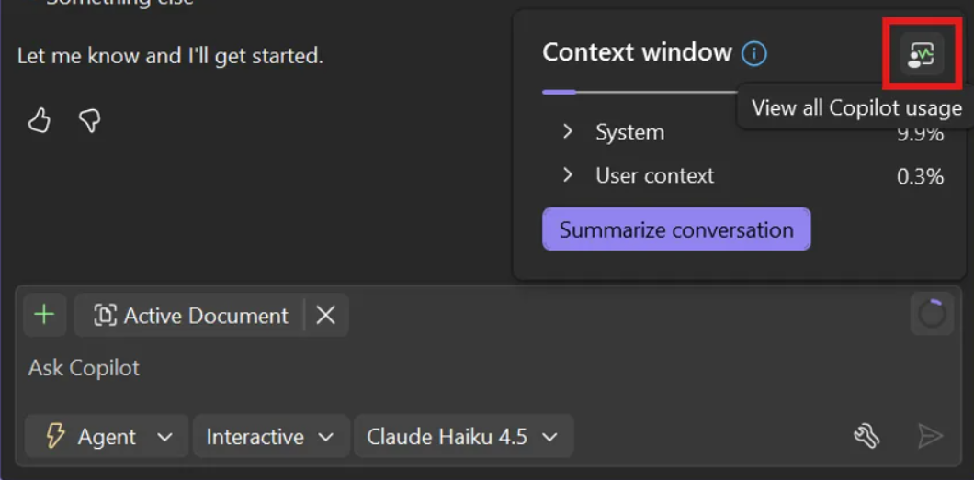
Task: Click the Context window info icon
Action: point(754,54)
